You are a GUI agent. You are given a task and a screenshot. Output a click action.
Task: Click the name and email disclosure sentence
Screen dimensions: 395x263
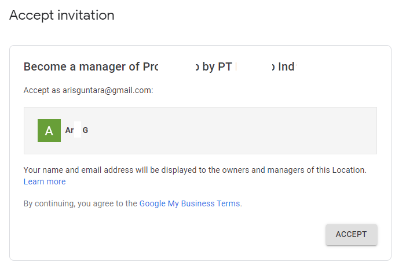[x=195, y=170]
